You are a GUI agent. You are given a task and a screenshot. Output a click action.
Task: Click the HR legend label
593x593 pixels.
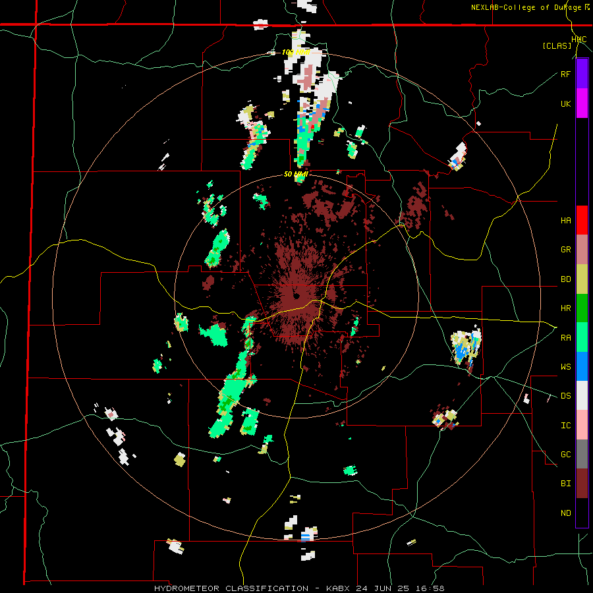[x=565, y=308]
